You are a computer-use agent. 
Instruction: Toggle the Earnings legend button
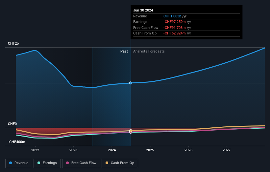47,163
